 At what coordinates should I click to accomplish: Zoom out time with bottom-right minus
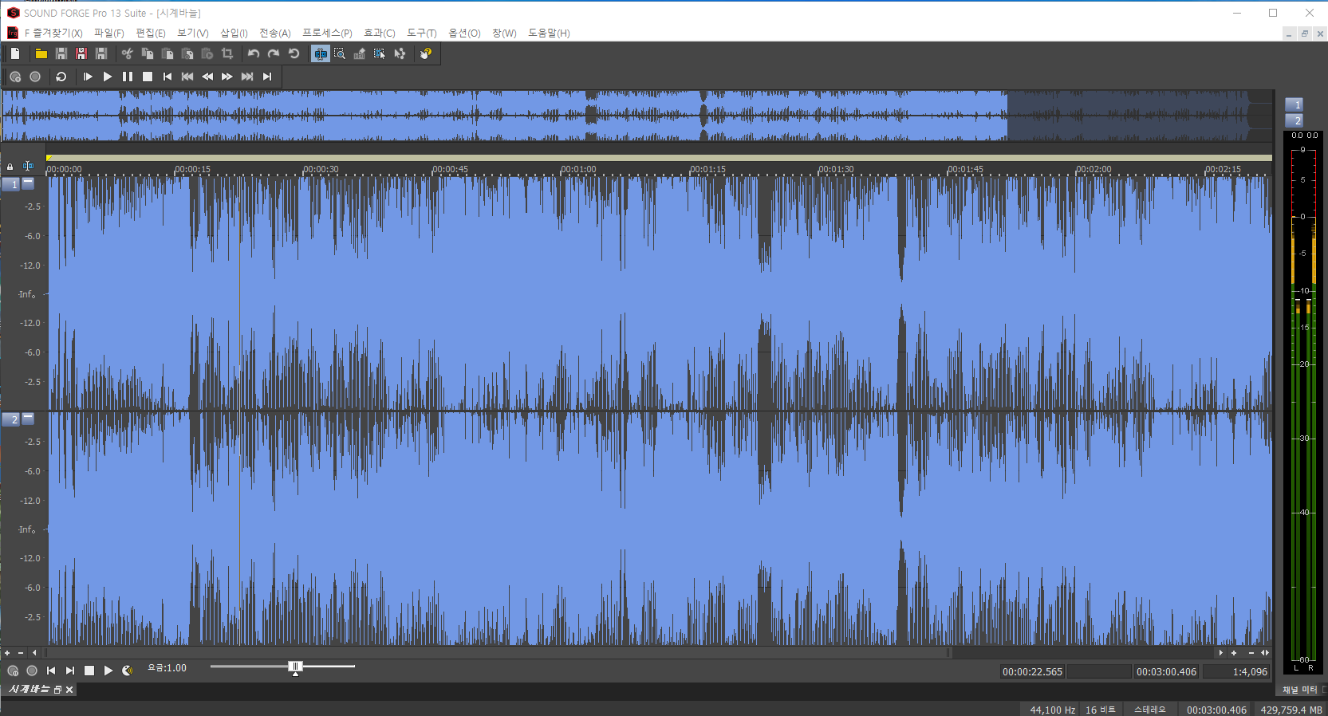pyautogui.click(x=1251, y=653)
